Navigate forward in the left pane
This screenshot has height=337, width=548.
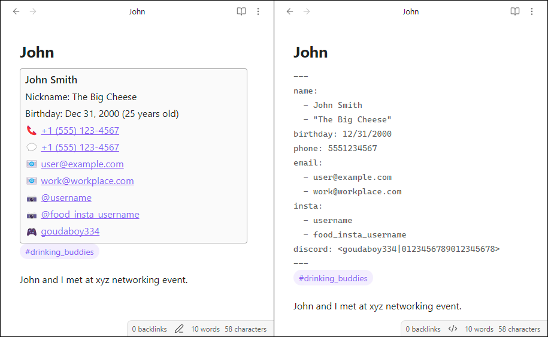tap(33, 11)
